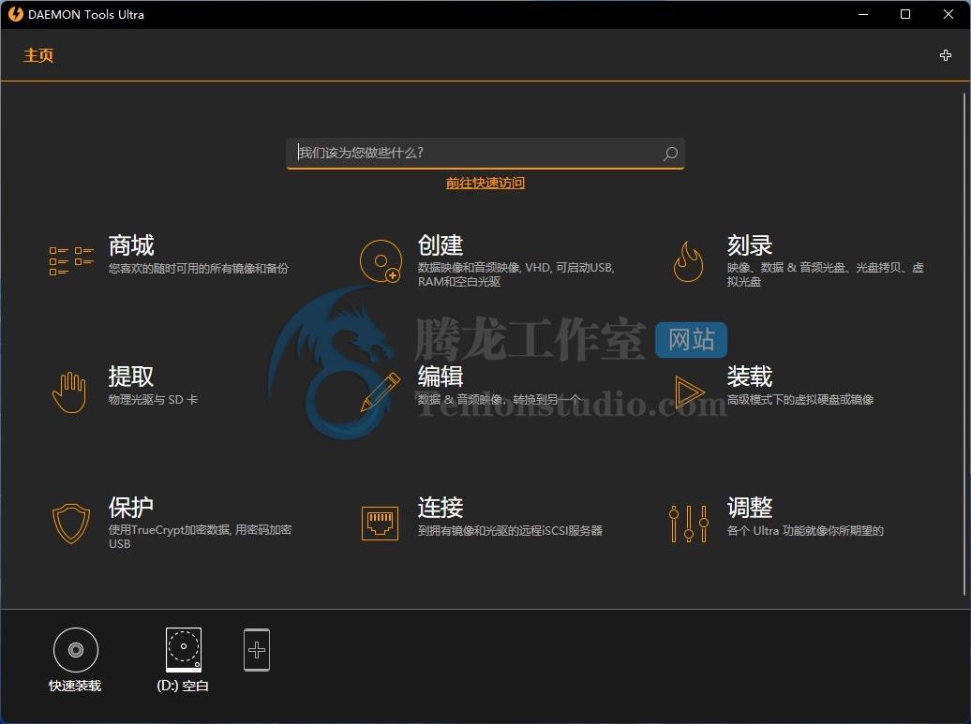Open the 提取 heading

[x=131, y=377]
